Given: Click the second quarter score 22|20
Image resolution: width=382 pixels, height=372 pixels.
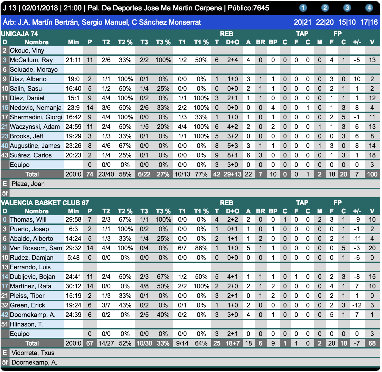Looking at the screenshot, I should click(x=325, y=22).
